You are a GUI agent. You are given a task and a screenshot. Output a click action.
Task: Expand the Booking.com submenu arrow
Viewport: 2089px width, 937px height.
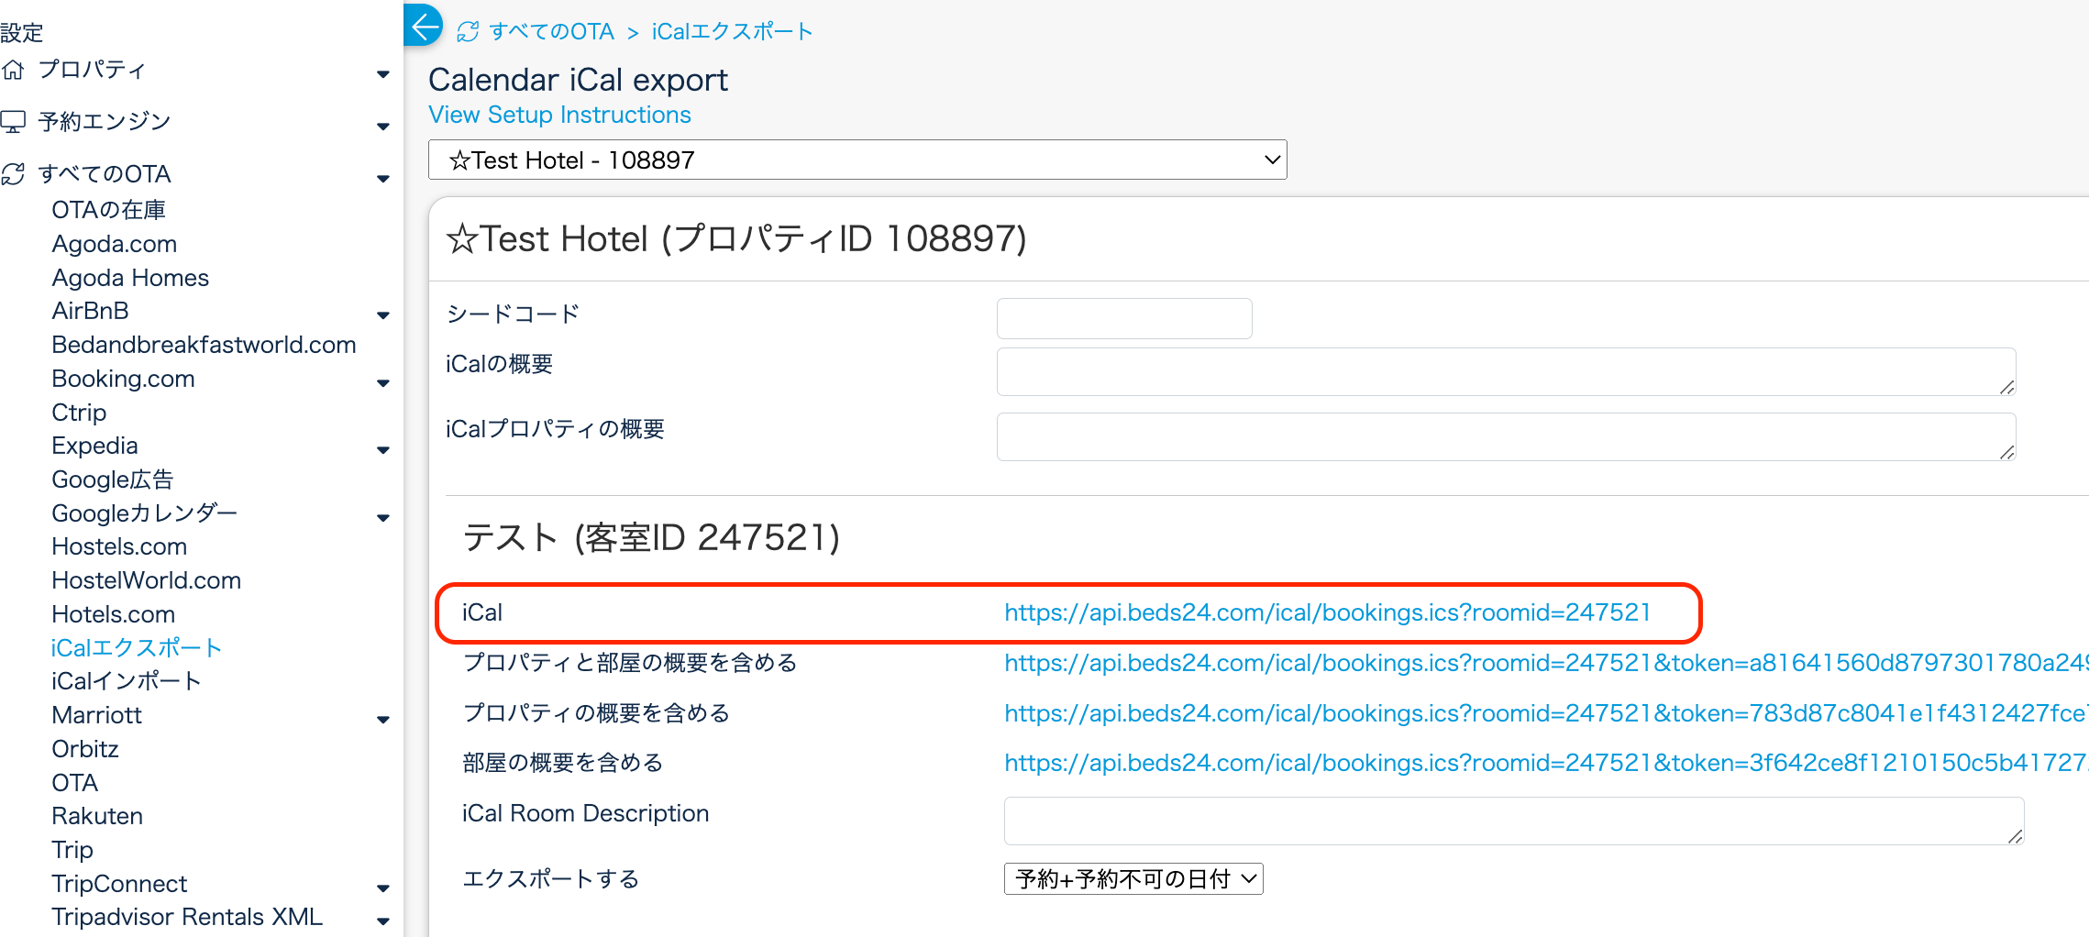click(x=383, y=382)
